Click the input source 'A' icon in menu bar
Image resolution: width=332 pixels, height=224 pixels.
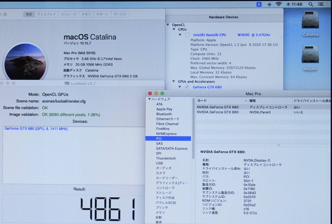click(x=259, y=4)
